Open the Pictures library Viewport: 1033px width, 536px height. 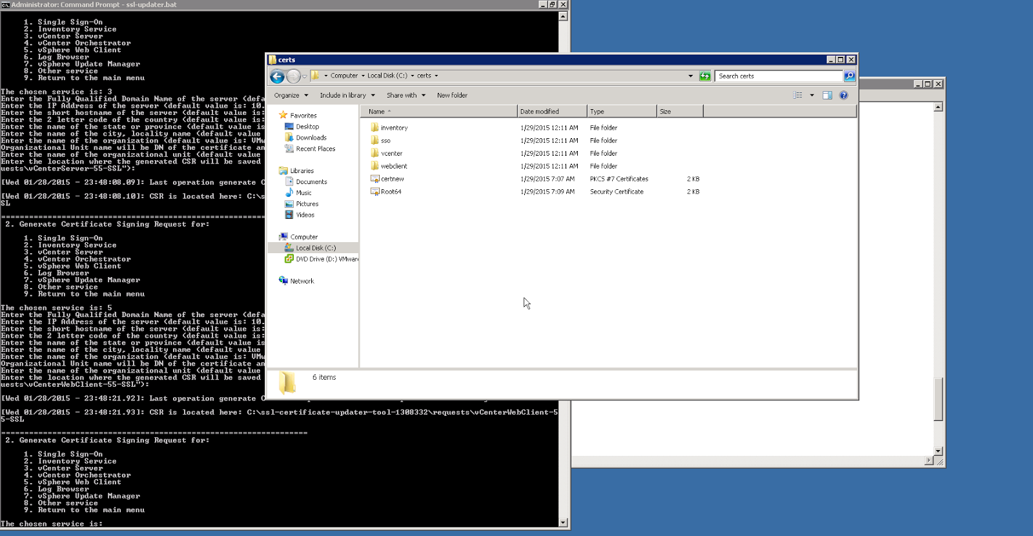pyautogui.click(x=307, y=204)
